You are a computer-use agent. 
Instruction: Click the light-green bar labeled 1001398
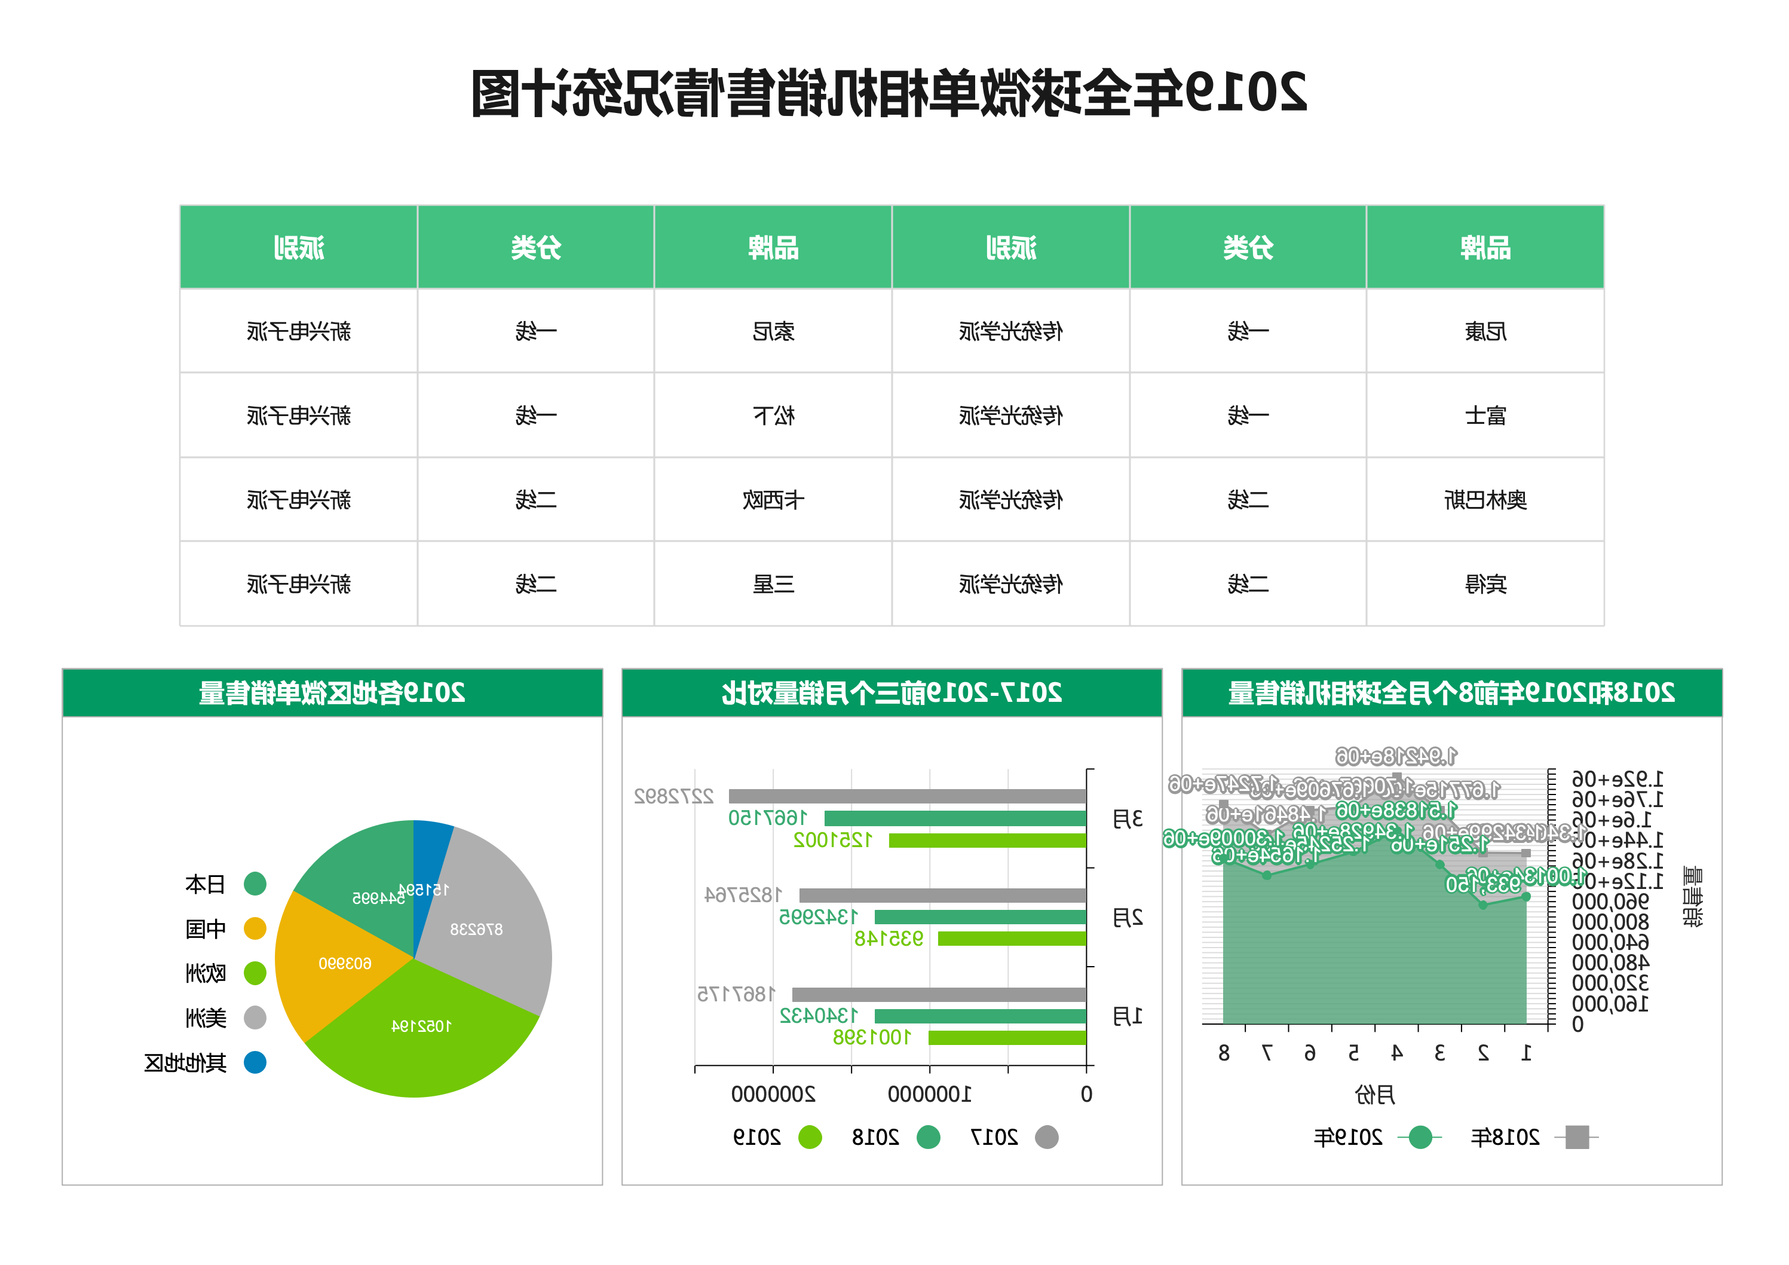(x=1007, y=1037)
